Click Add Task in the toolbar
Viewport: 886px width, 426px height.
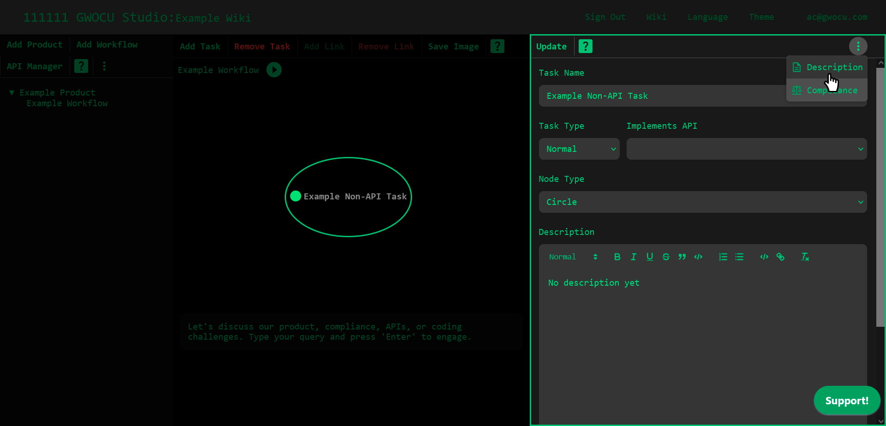pos(200,46)
